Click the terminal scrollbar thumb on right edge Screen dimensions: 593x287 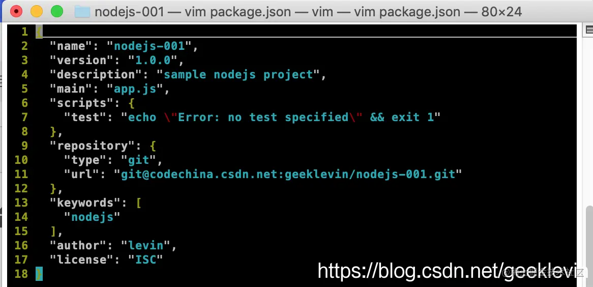click(589, 242)
